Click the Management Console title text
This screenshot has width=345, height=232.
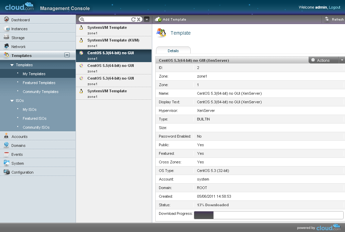[65, 8]
